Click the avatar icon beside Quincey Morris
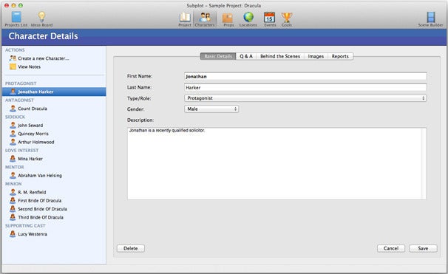448x274 pixels. [x=13, y=133]
